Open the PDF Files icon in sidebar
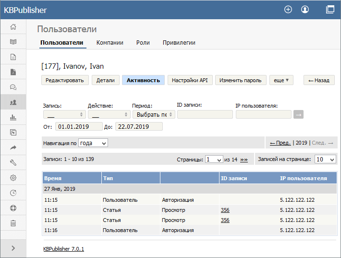 pyautogui.click(x=13, y=72)
